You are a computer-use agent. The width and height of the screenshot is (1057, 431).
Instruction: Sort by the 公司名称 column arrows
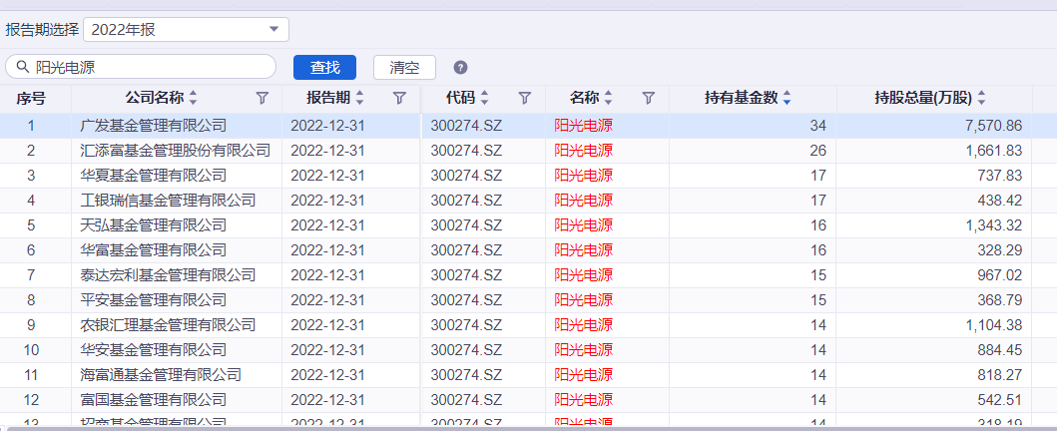[194, 99]
